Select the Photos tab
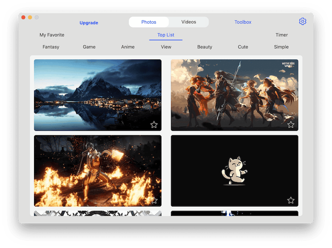This screenshot has width=332, height=248. (x=149, y=22)
